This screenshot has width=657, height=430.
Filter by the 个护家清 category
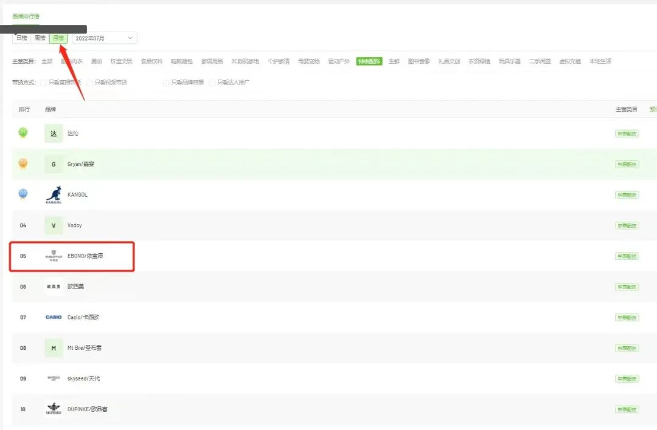point(279,61)
